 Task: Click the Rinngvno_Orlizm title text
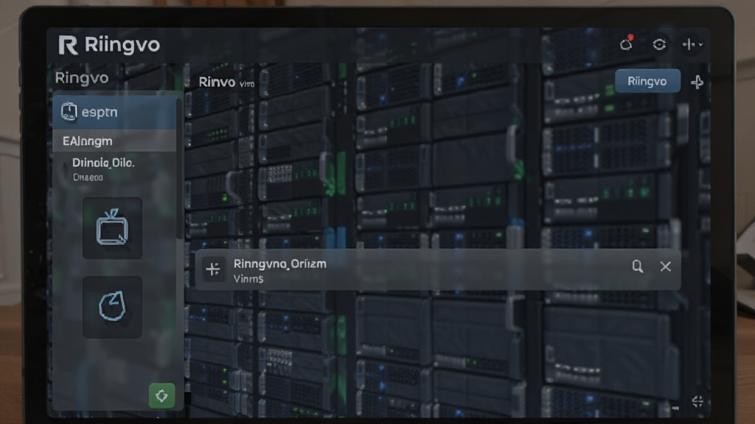coord(279,264)
